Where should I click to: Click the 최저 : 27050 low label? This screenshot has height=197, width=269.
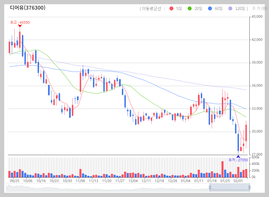(x=238, y=160)
